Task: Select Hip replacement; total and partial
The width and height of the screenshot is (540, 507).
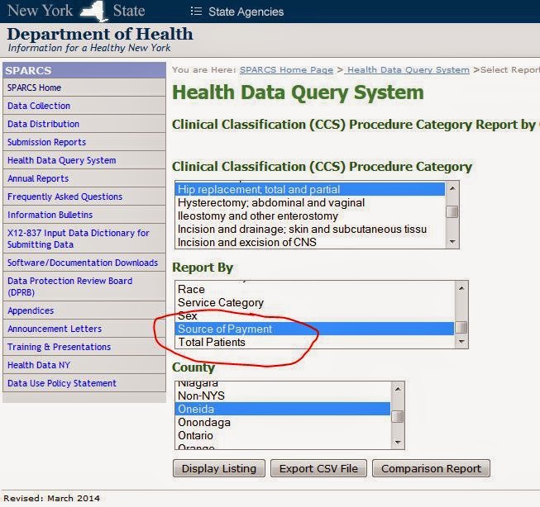Action: (310, 190)
